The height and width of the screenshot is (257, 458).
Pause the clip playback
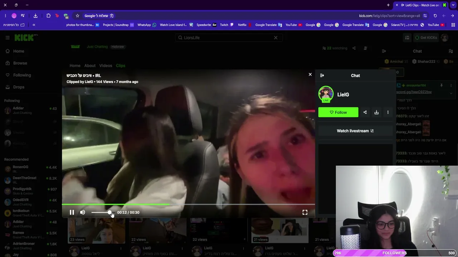pyautogui.click(x=72, y=212)
